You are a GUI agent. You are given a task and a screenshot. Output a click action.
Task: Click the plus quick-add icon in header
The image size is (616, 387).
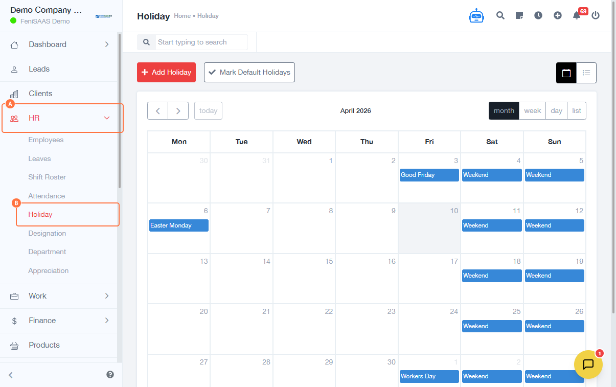point(558,15)
